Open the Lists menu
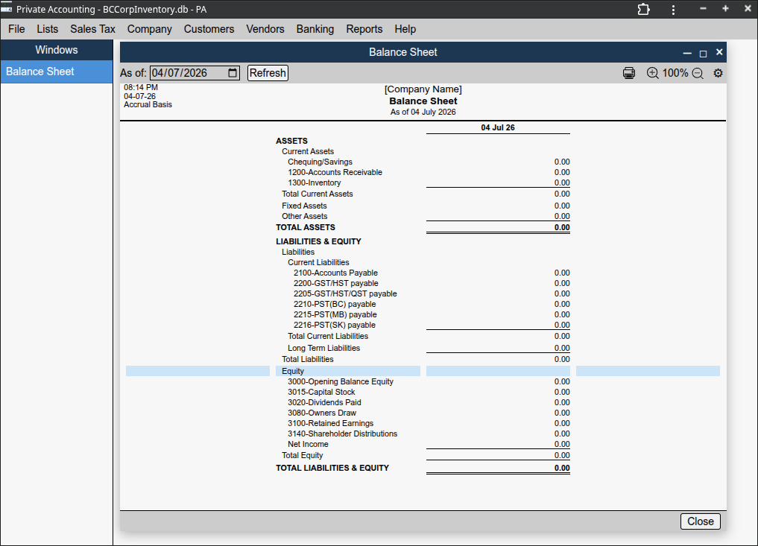Image resolution: width=758 pixels, height=546 pixels. pyautogui.click(x=48, y=29)
